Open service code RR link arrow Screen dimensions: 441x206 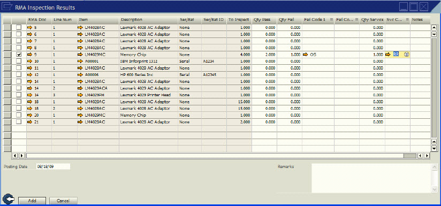[388, 55]
